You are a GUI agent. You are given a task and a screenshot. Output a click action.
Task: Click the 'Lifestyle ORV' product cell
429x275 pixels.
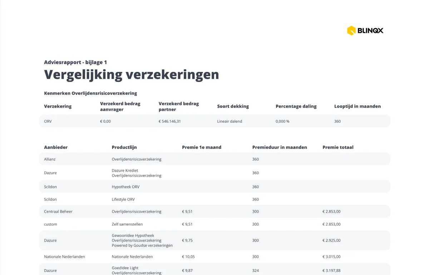pos(123,199)
